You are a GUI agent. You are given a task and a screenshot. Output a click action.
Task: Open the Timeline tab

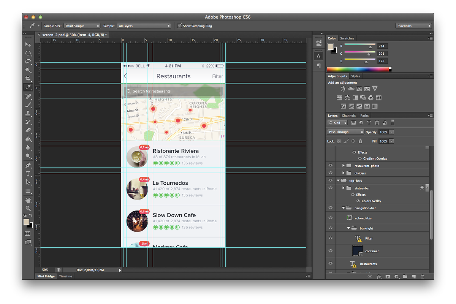(x=65, y=276)
